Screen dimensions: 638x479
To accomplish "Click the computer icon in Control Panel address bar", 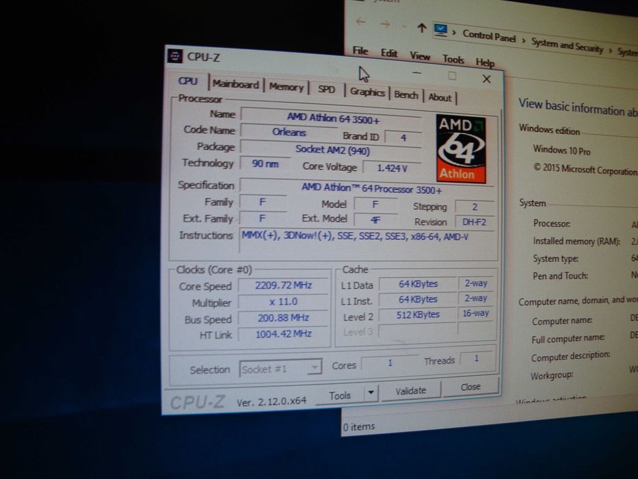I will pyautogui.click(x=440, y=29).
